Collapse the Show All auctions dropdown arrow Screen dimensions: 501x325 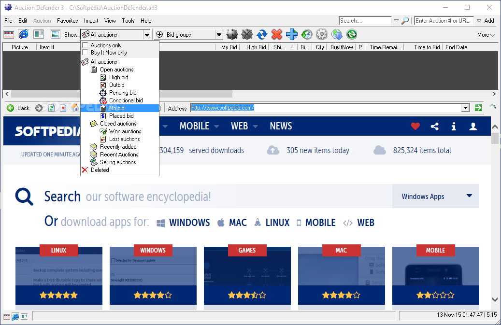point(147,34)
